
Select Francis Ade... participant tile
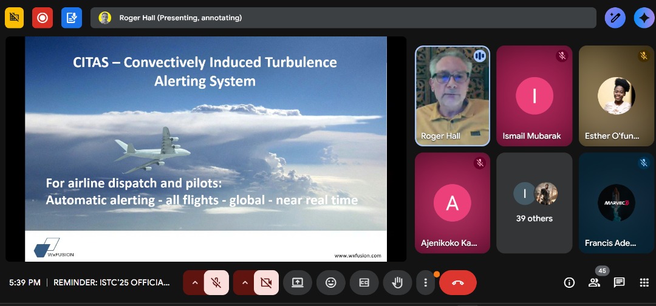pos(617,203)
